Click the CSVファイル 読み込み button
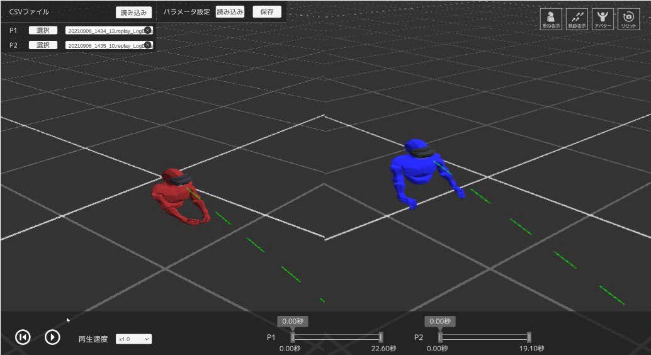 coord(133,13)
